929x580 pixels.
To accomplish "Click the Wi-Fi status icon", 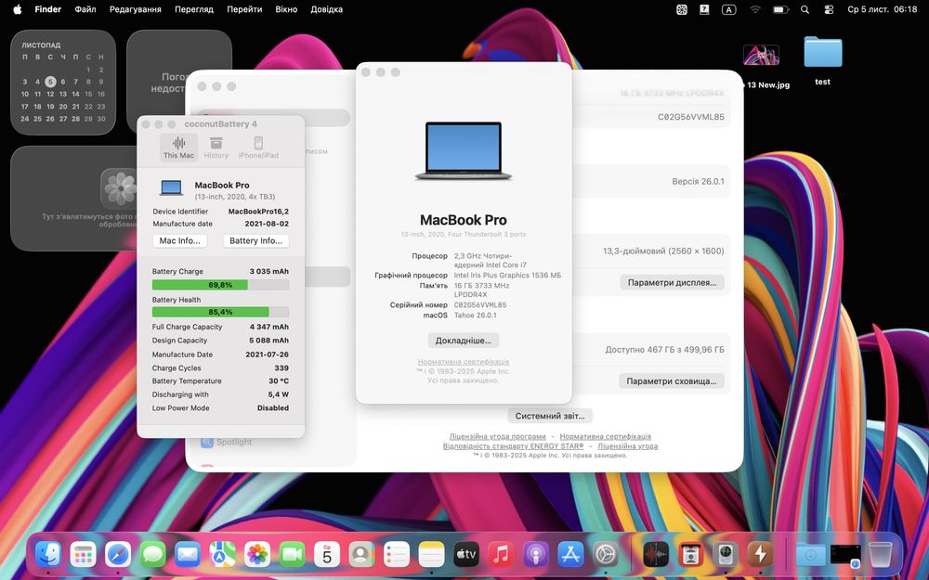I will 754,9.
